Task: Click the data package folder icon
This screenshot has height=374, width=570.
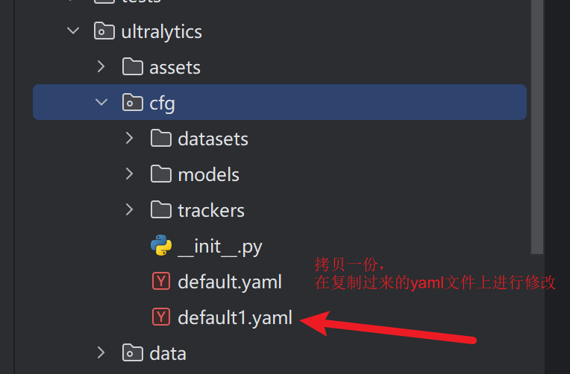Action: tap(133, 352)
